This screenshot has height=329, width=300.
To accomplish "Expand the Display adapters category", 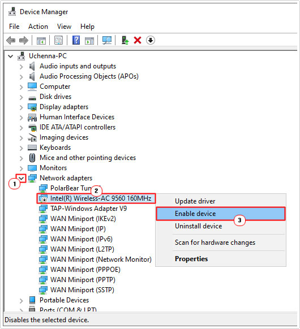I will 21,107.
